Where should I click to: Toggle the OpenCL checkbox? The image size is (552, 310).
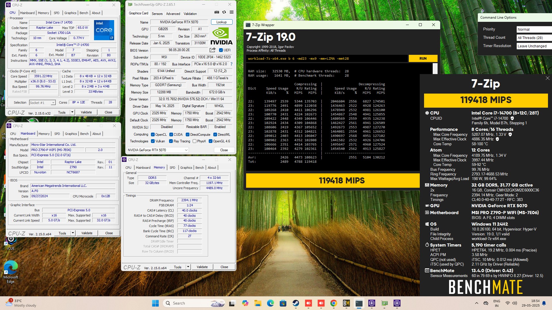point(152,134)
